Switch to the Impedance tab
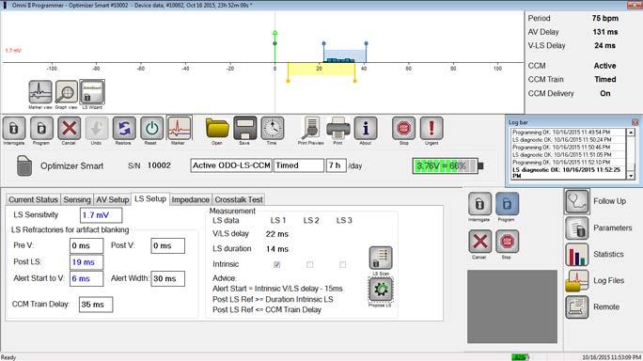The height and width of the screenshot is (361, 643). 190,199
